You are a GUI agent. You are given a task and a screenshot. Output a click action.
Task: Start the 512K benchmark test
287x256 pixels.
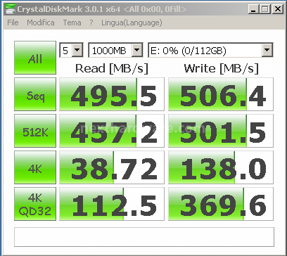click(35, 131)
